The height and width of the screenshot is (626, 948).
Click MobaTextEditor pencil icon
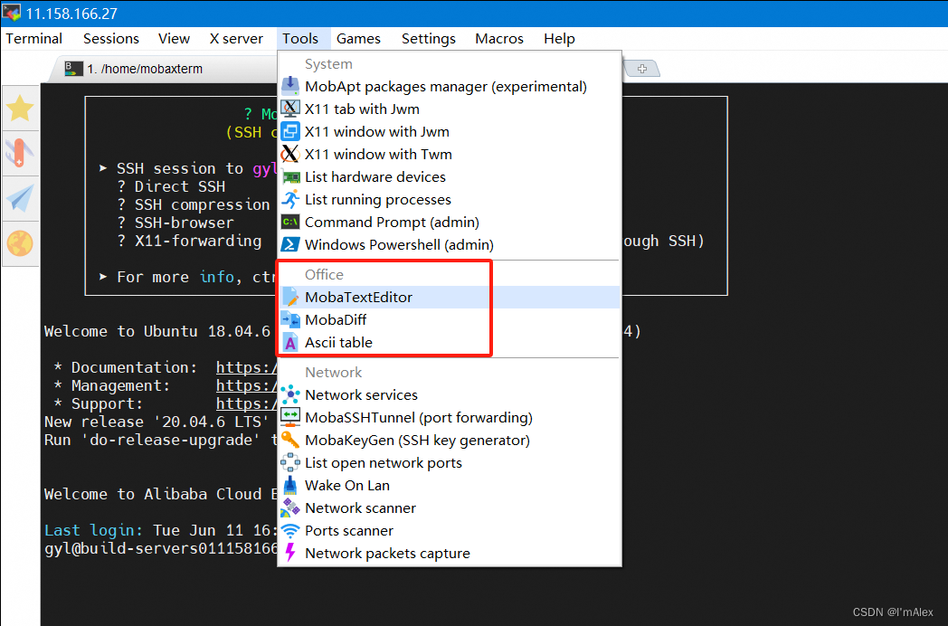(x=290, y=297)
